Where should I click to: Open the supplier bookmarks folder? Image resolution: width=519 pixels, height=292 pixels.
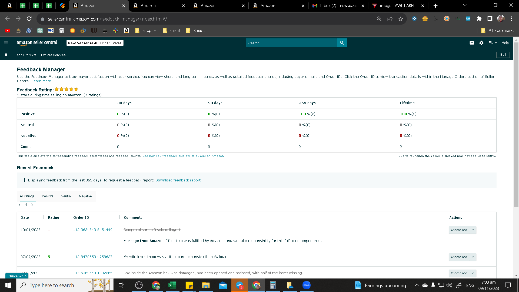146,31
